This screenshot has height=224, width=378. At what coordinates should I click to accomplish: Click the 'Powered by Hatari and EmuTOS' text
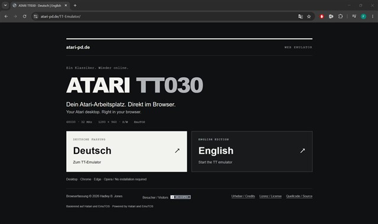(x=132, y=206)
